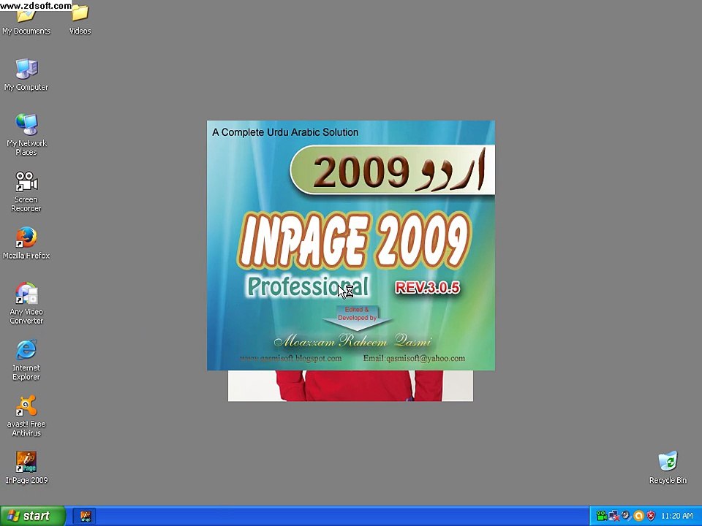Click the InPage taskbar button

coord(85,517)
